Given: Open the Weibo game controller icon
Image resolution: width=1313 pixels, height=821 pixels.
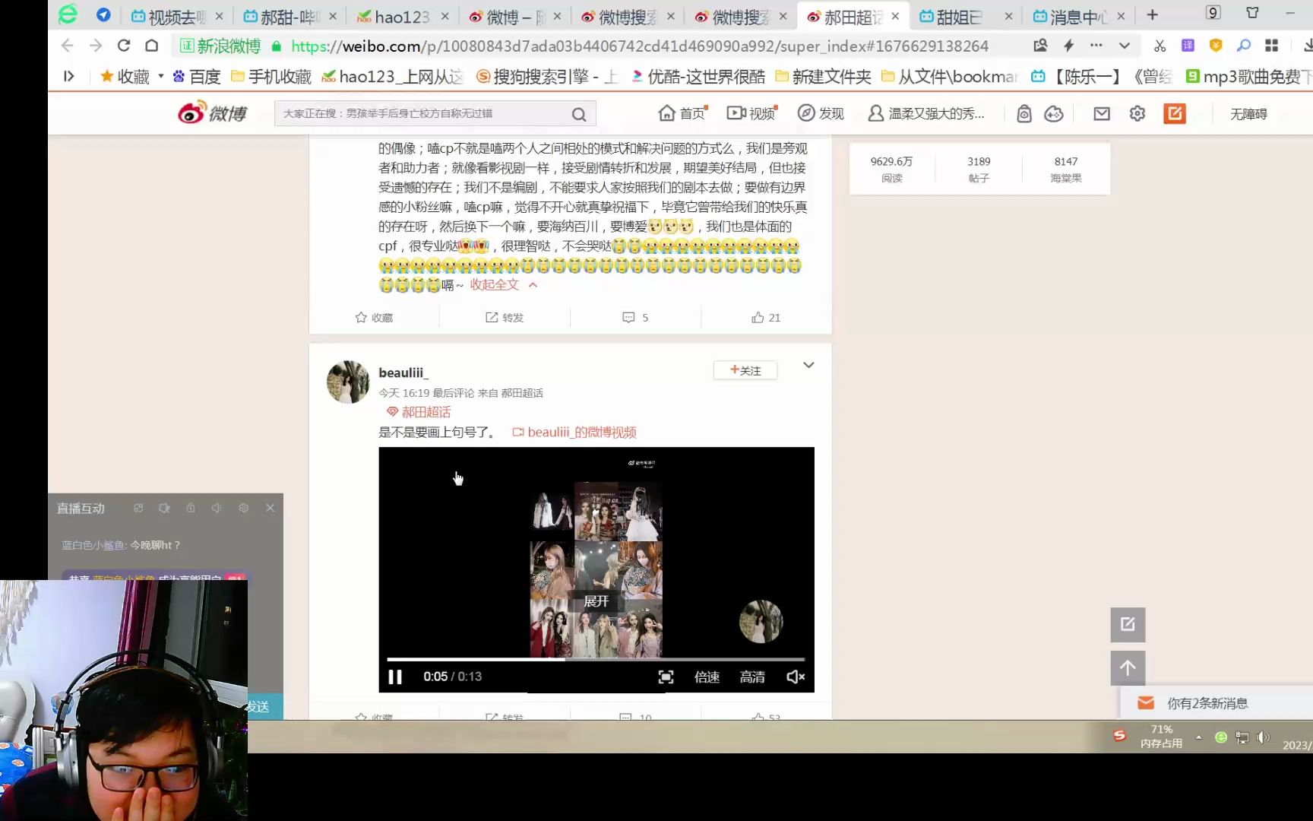Looking at the screenshot, I should tap(1054, 114).
